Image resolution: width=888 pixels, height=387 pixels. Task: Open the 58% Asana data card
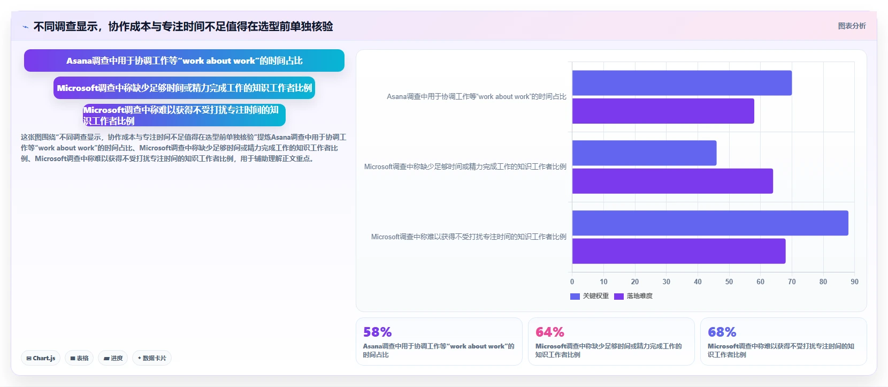click(439, 342)
